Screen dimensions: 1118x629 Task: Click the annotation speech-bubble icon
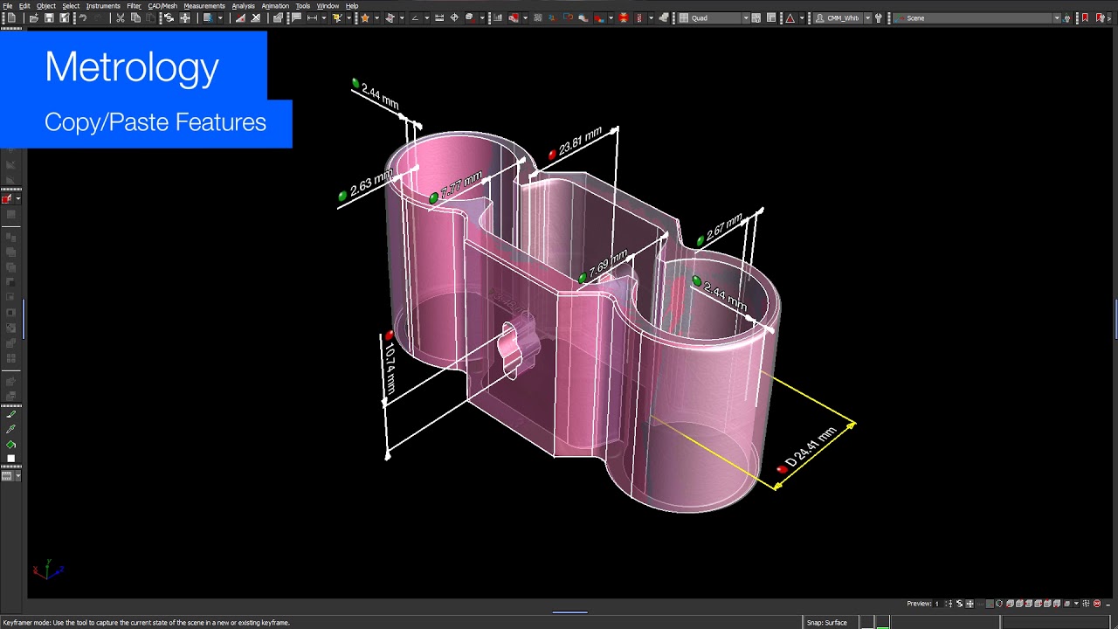pyautogui.click(x=296, y=17)
